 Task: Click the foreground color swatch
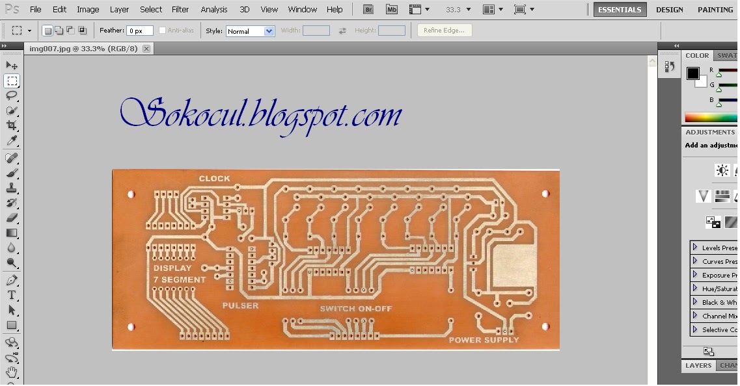[692, 73]
